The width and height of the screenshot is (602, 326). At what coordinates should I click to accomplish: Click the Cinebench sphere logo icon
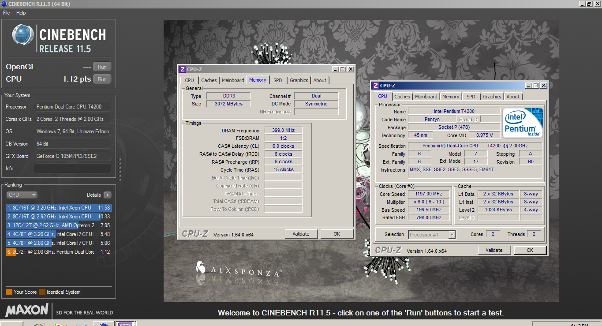[x=23, y=35]
